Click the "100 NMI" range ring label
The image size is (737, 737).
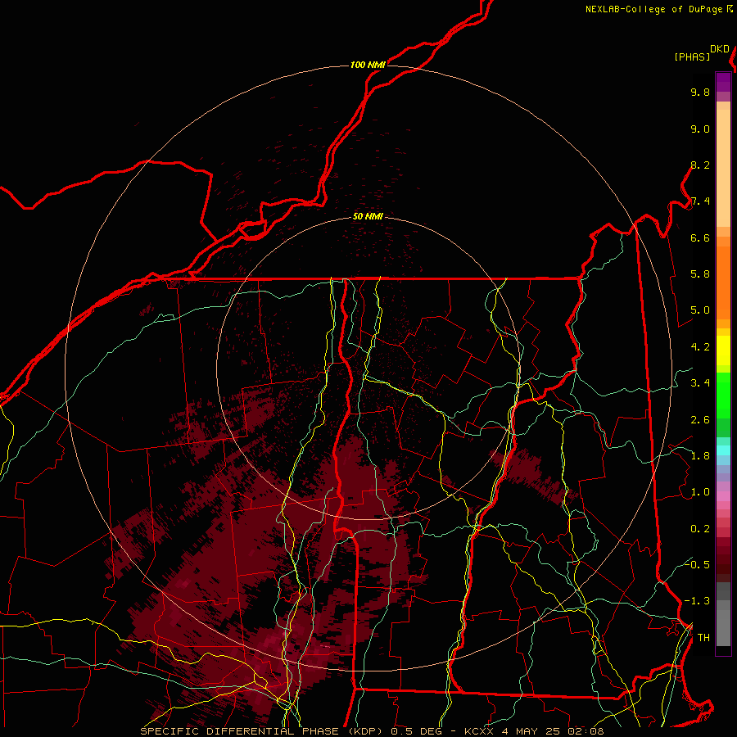click(368, 65)
